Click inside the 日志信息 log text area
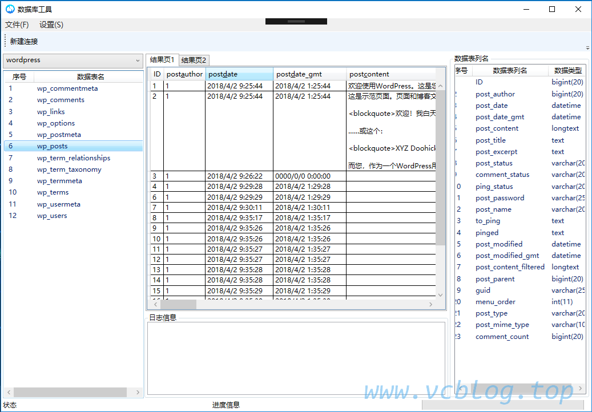The width and height of the screenshot is (592, 412). 296,358
